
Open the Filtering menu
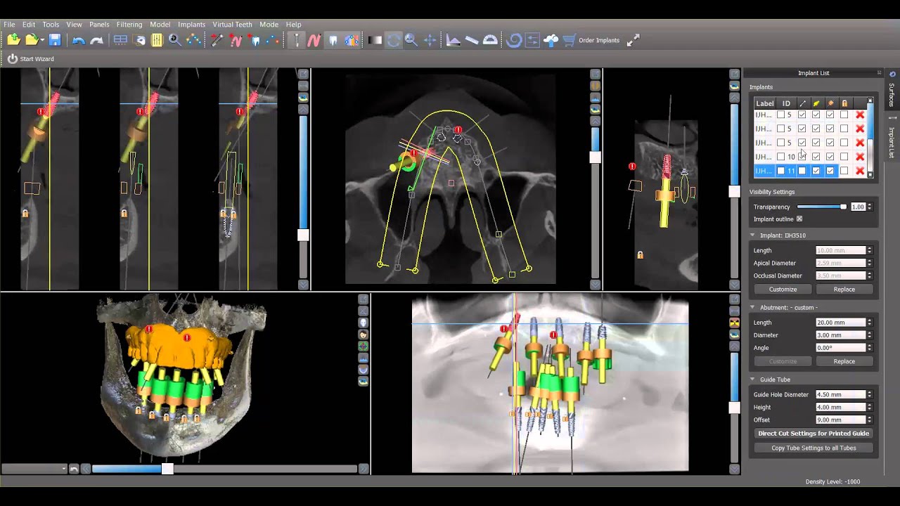click(129, 25)
